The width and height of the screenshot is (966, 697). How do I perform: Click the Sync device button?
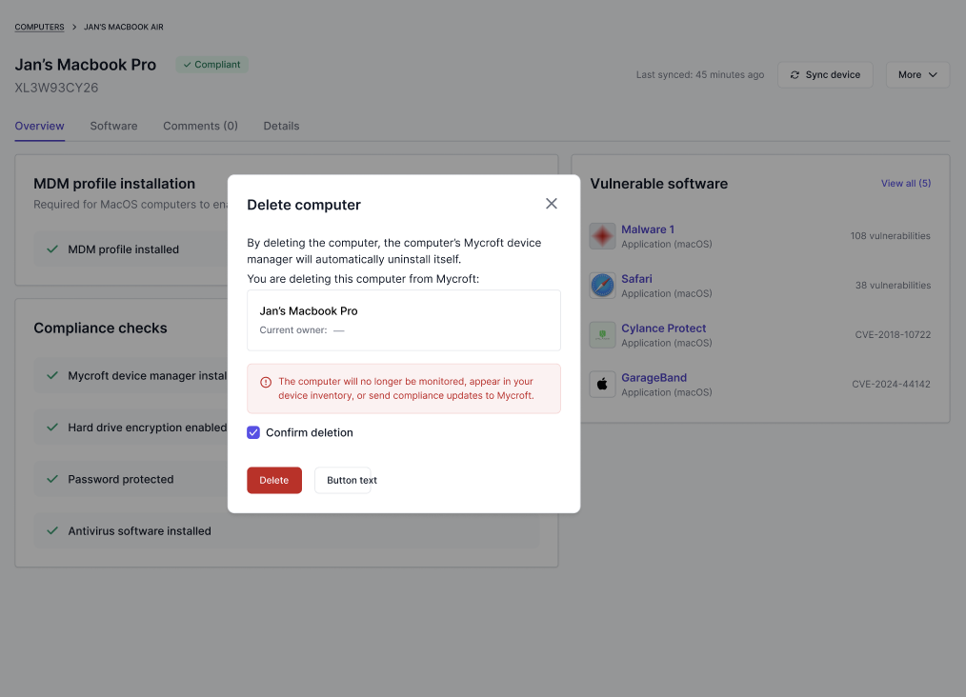[x=825, y=75]
